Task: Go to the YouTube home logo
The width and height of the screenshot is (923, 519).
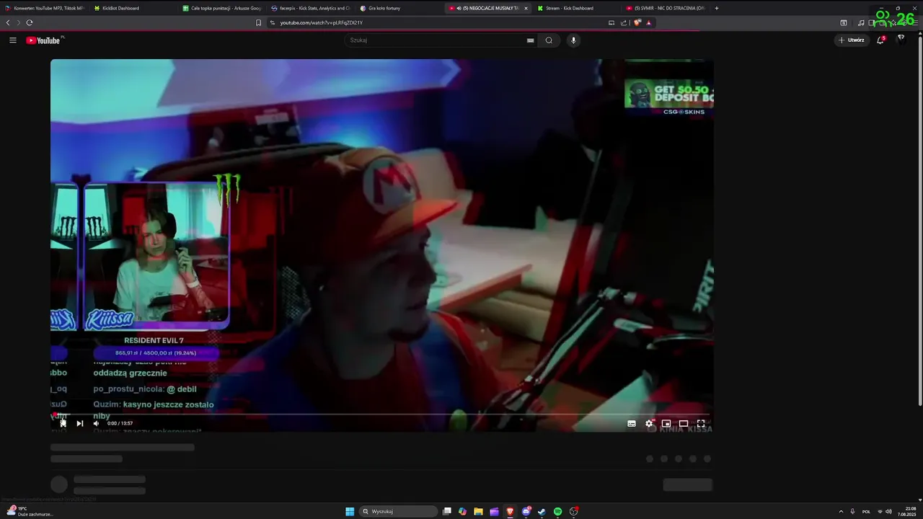Action: click(x=43, y=40)
